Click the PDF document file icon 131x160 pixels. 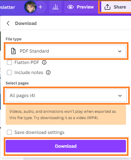[x=13, y=51]
